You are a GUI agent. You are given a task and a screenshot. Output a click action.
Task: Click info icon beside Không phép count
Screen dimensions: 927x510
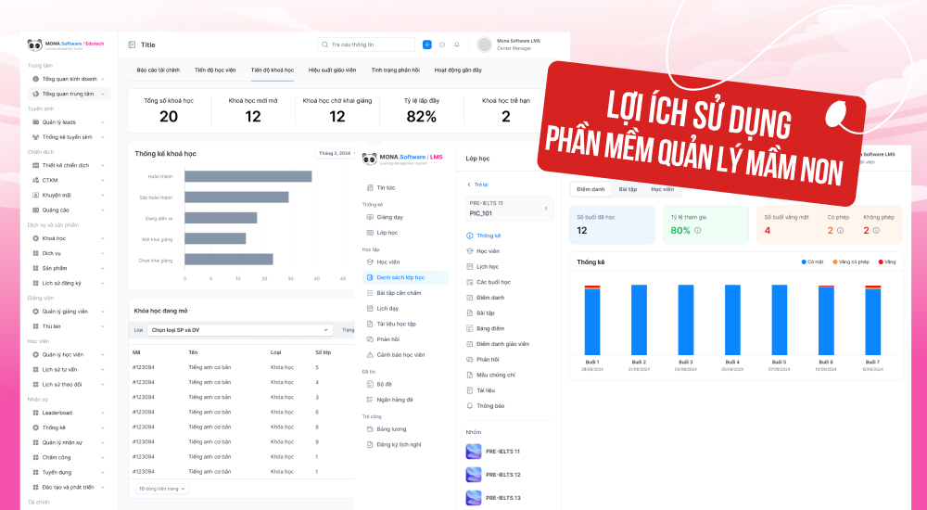pos(876,231)
